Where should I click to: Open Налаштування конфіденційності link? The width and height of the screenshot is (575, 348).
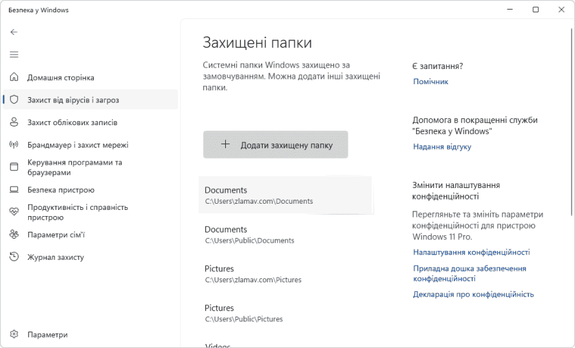tap(471, 252)
